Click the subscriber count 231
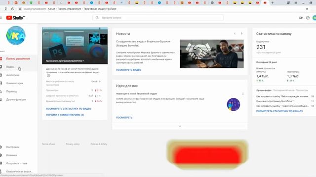 [x=261, y=47]
